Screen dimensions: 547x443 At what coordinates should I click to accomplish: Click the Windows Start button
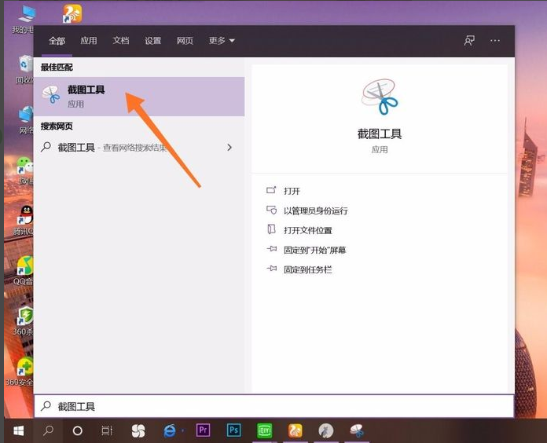17,430
